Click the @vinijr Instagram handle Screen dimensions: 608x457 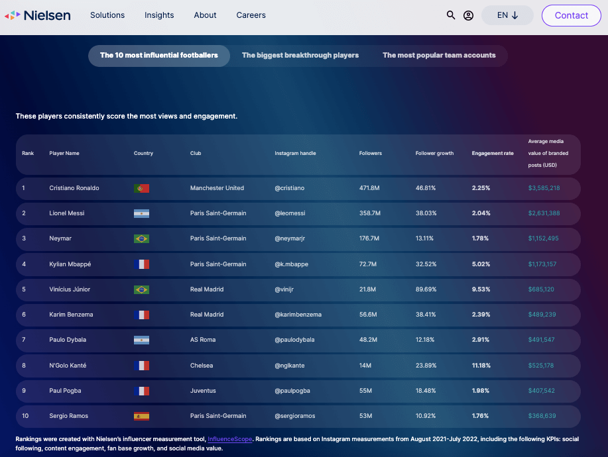[284, 289]
